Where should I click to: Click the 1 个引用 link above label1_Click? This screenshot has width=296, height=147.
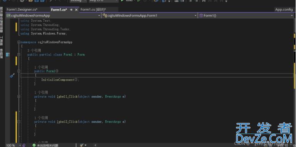[41, 92]
